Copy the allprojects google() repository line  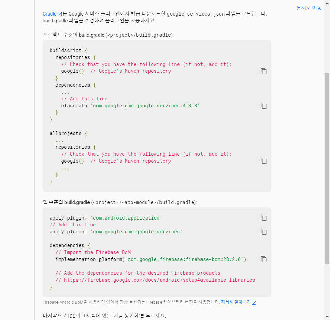pyautogui.click(x=264, y=161)
